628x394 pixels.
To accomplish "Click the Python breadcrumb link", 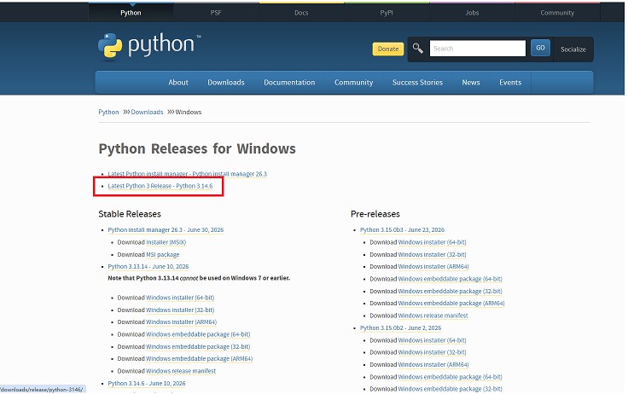I will click(x=108, y=112).
